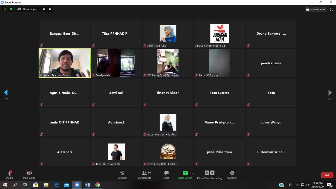Screen dimensions: 336x189
Task: Switch to Speaker View
Action: [x=316, y=9]
